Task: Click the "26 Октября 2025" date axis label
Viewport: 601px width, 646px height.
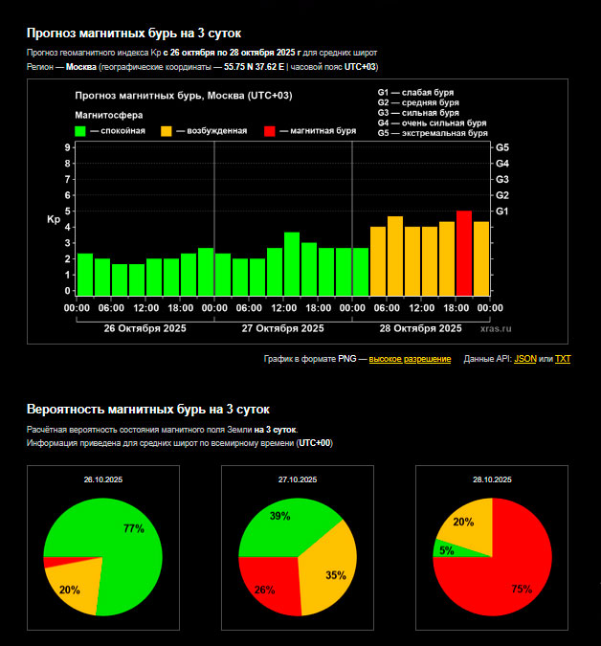Action: (145, 327)
